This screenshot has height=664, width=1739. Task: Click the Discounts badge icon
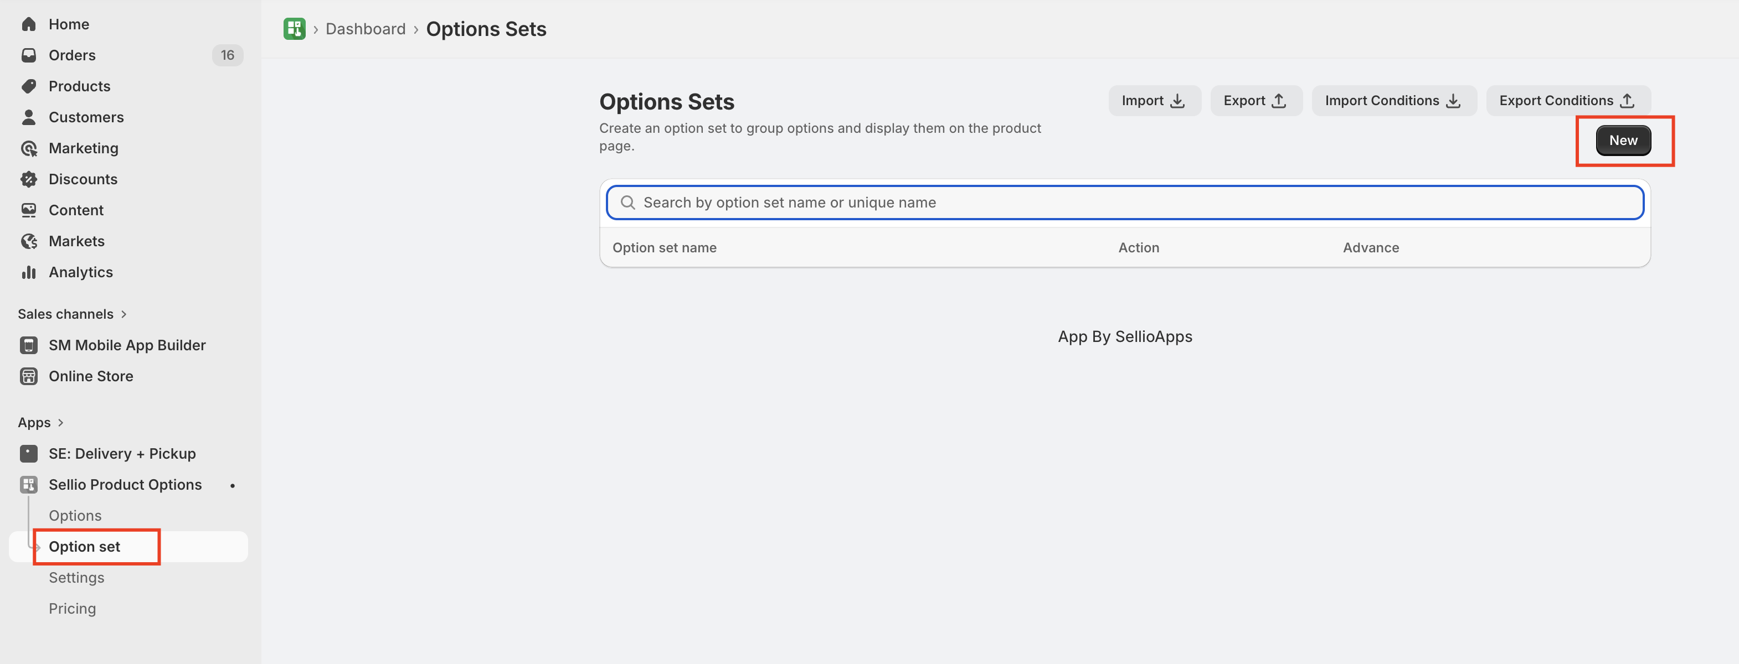[x=28, y=179]
